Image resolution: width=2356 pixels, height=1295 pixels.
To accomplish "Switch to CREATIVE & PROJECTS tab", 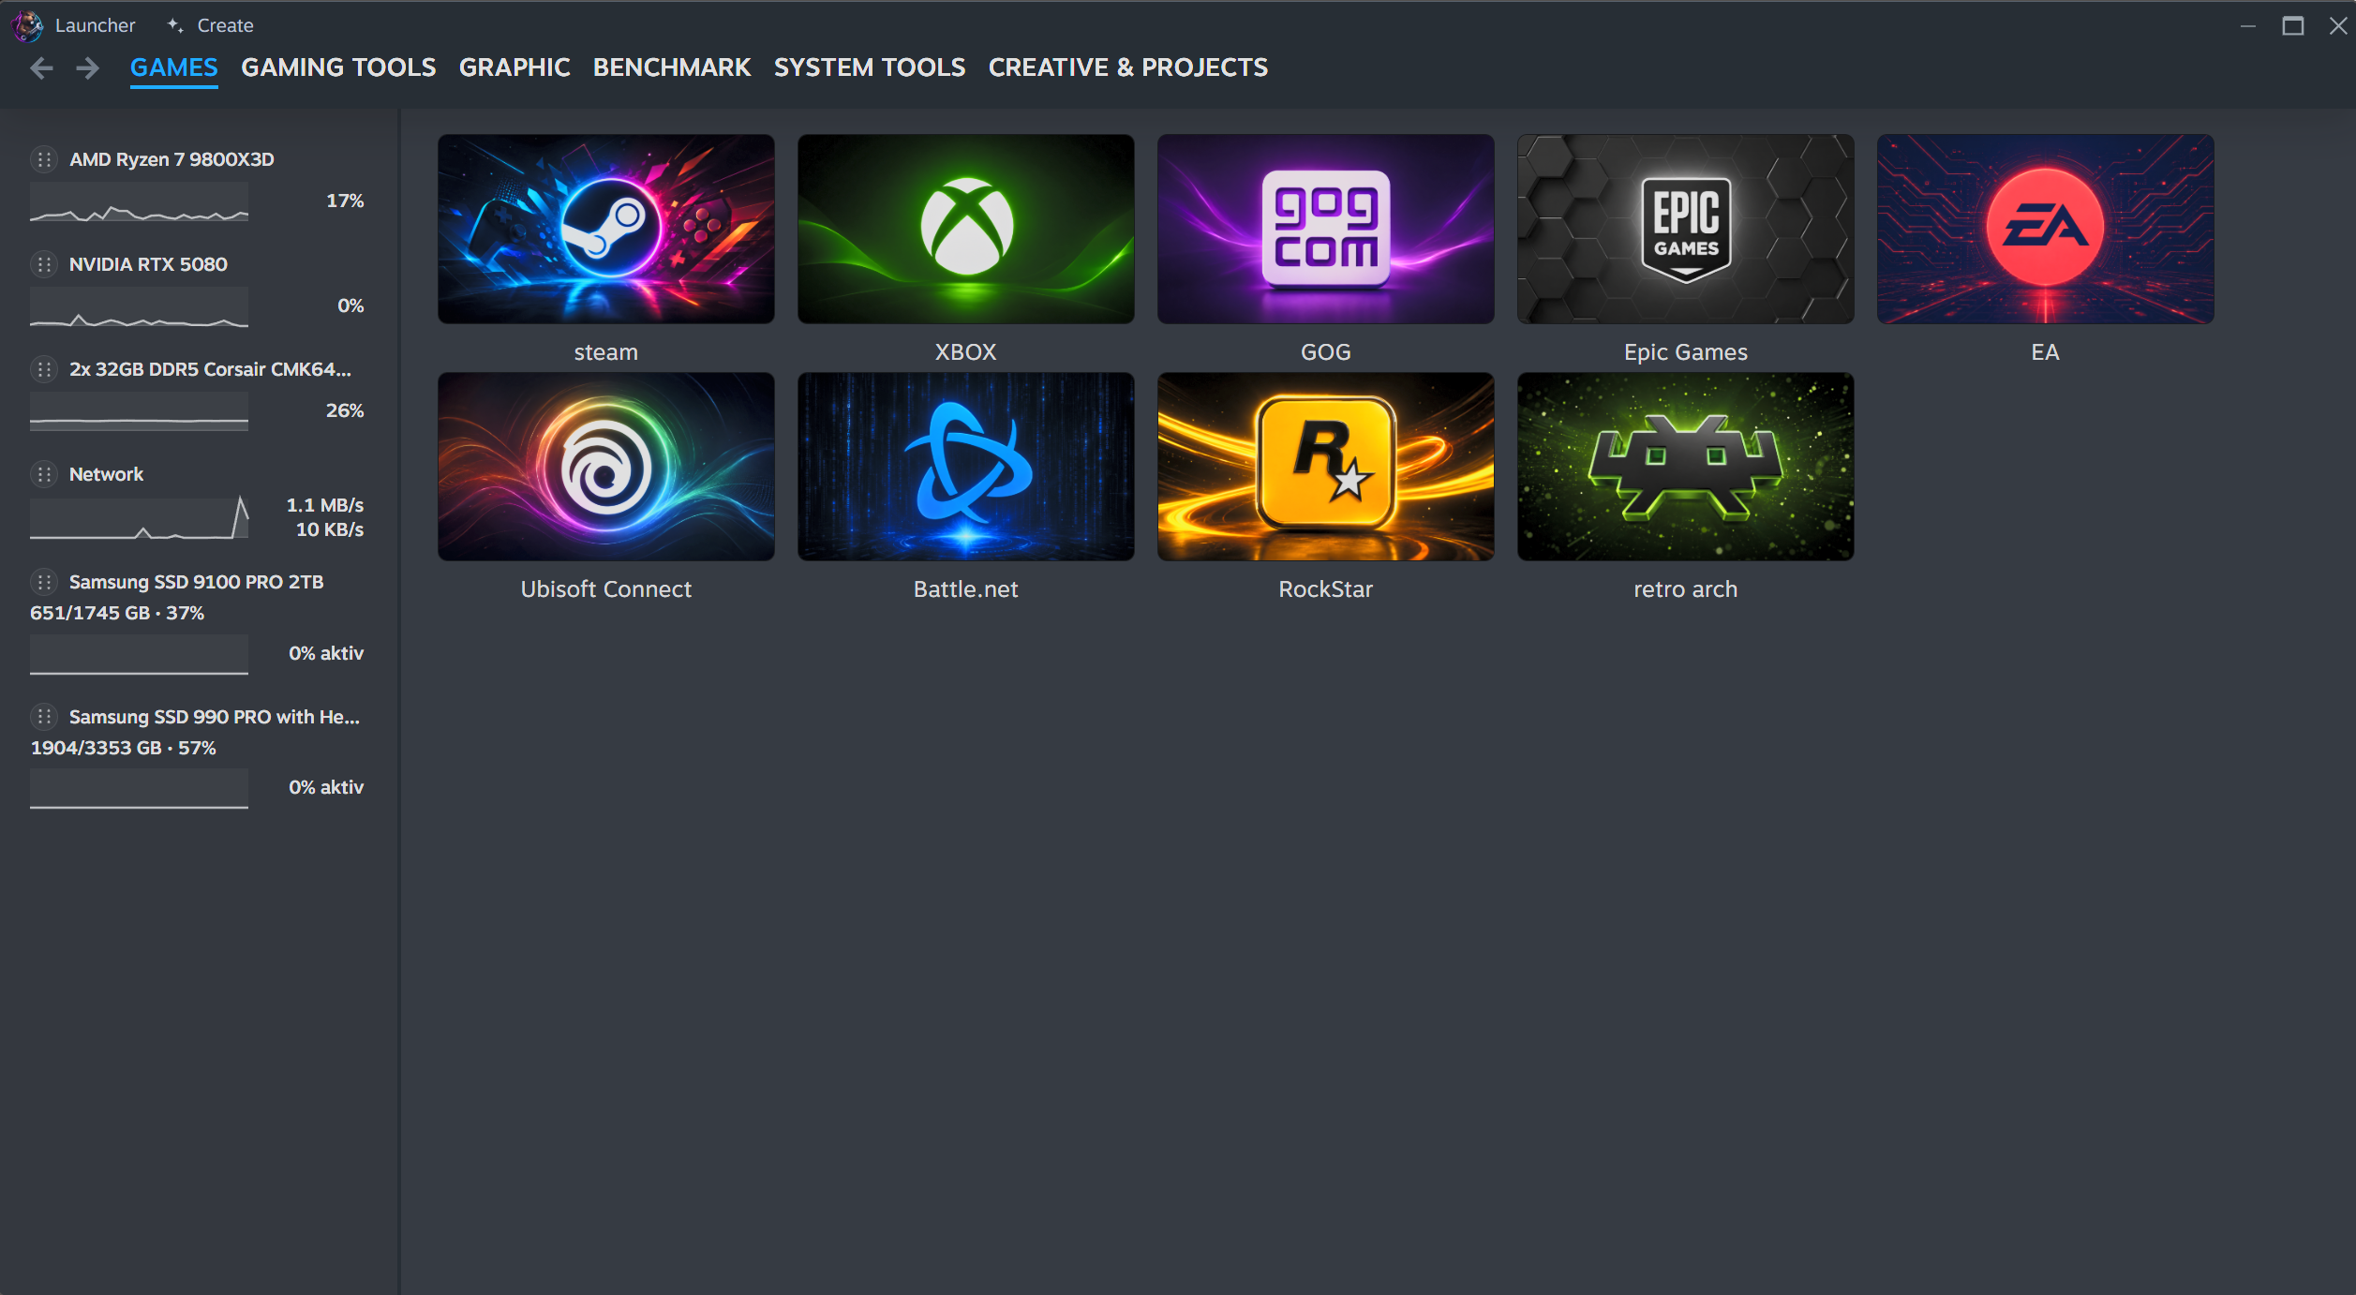I will pos(1128,67).
